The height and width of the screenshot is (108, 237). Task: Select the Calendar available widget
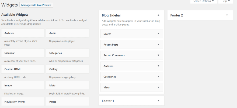point(23,53)
